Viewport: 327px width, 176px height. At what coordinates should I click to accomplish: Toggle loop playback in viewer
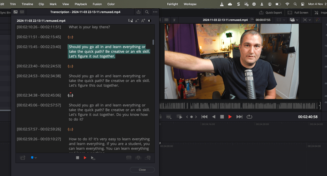[249, 117]
